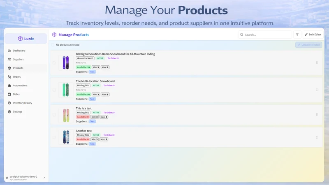Image resolution: width=329 pixels, height=185 pixels.
Task: Click the Automations icon in sidebar
Action: tap(9, 86)
